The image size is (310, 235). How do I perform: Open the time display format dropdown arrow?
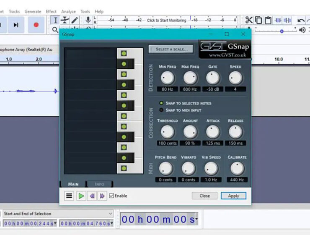[196, 220]
